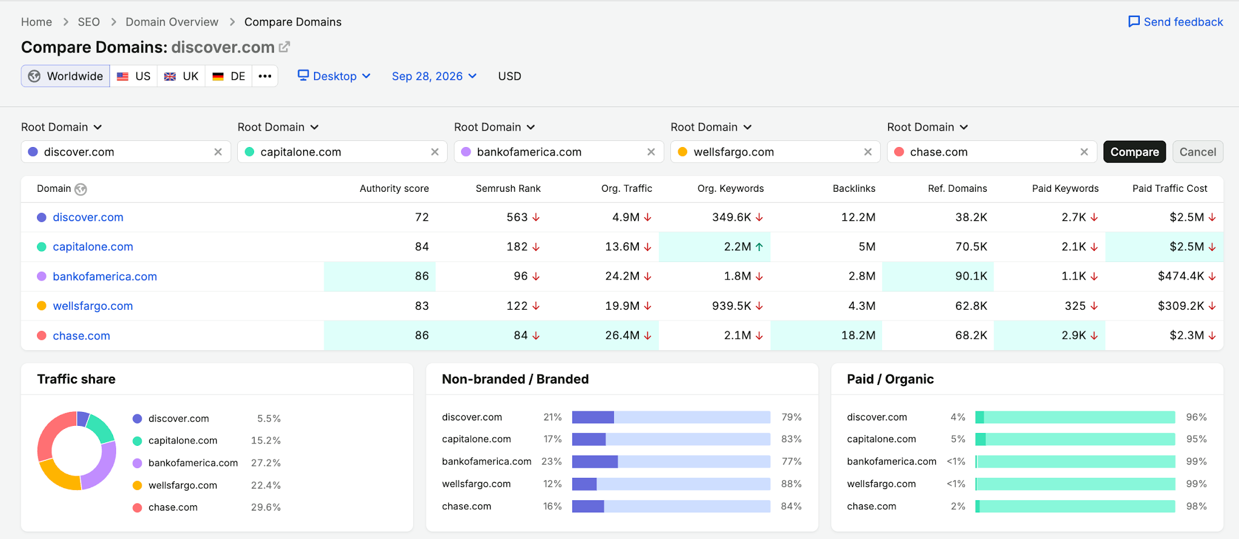Clear the discover.com domain field

[218, 152]
